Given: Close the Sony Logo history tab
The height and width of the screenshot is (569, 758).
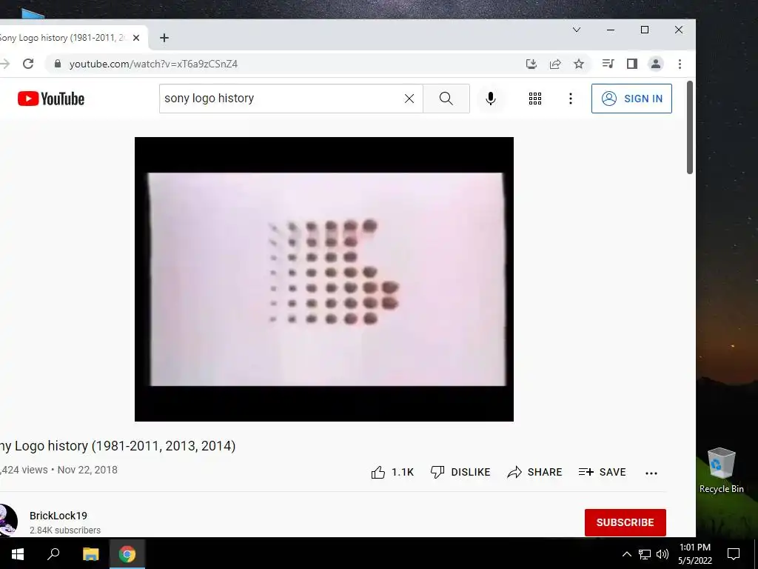Looking at the screenshot, I should point(136,38).
